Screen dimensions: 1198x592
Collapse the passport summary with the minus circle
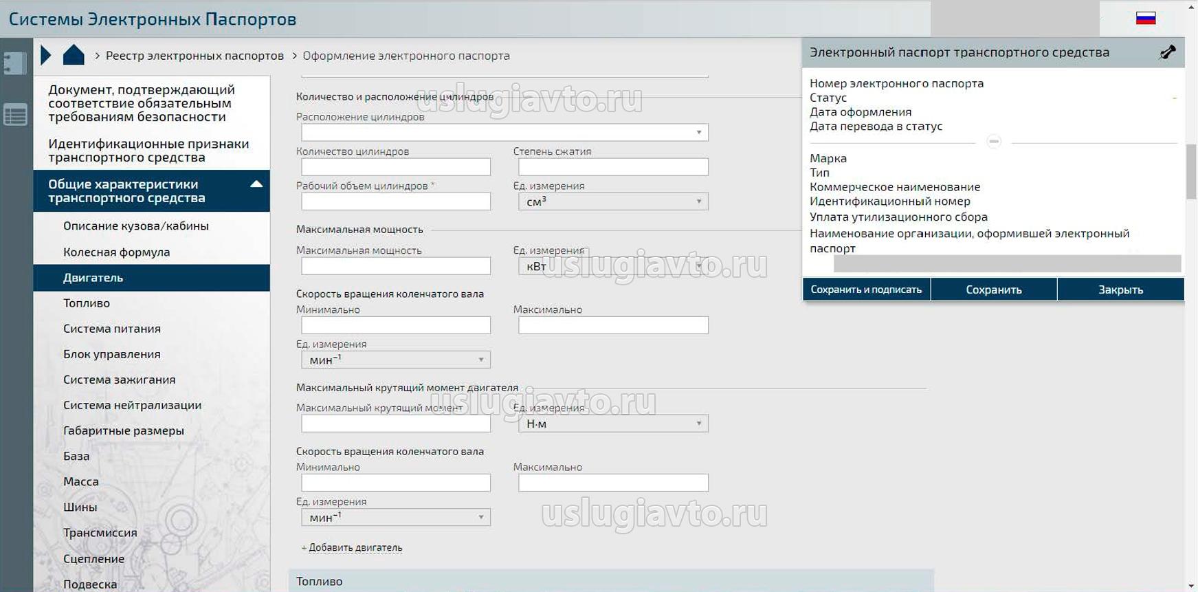[x=993, y=142]
